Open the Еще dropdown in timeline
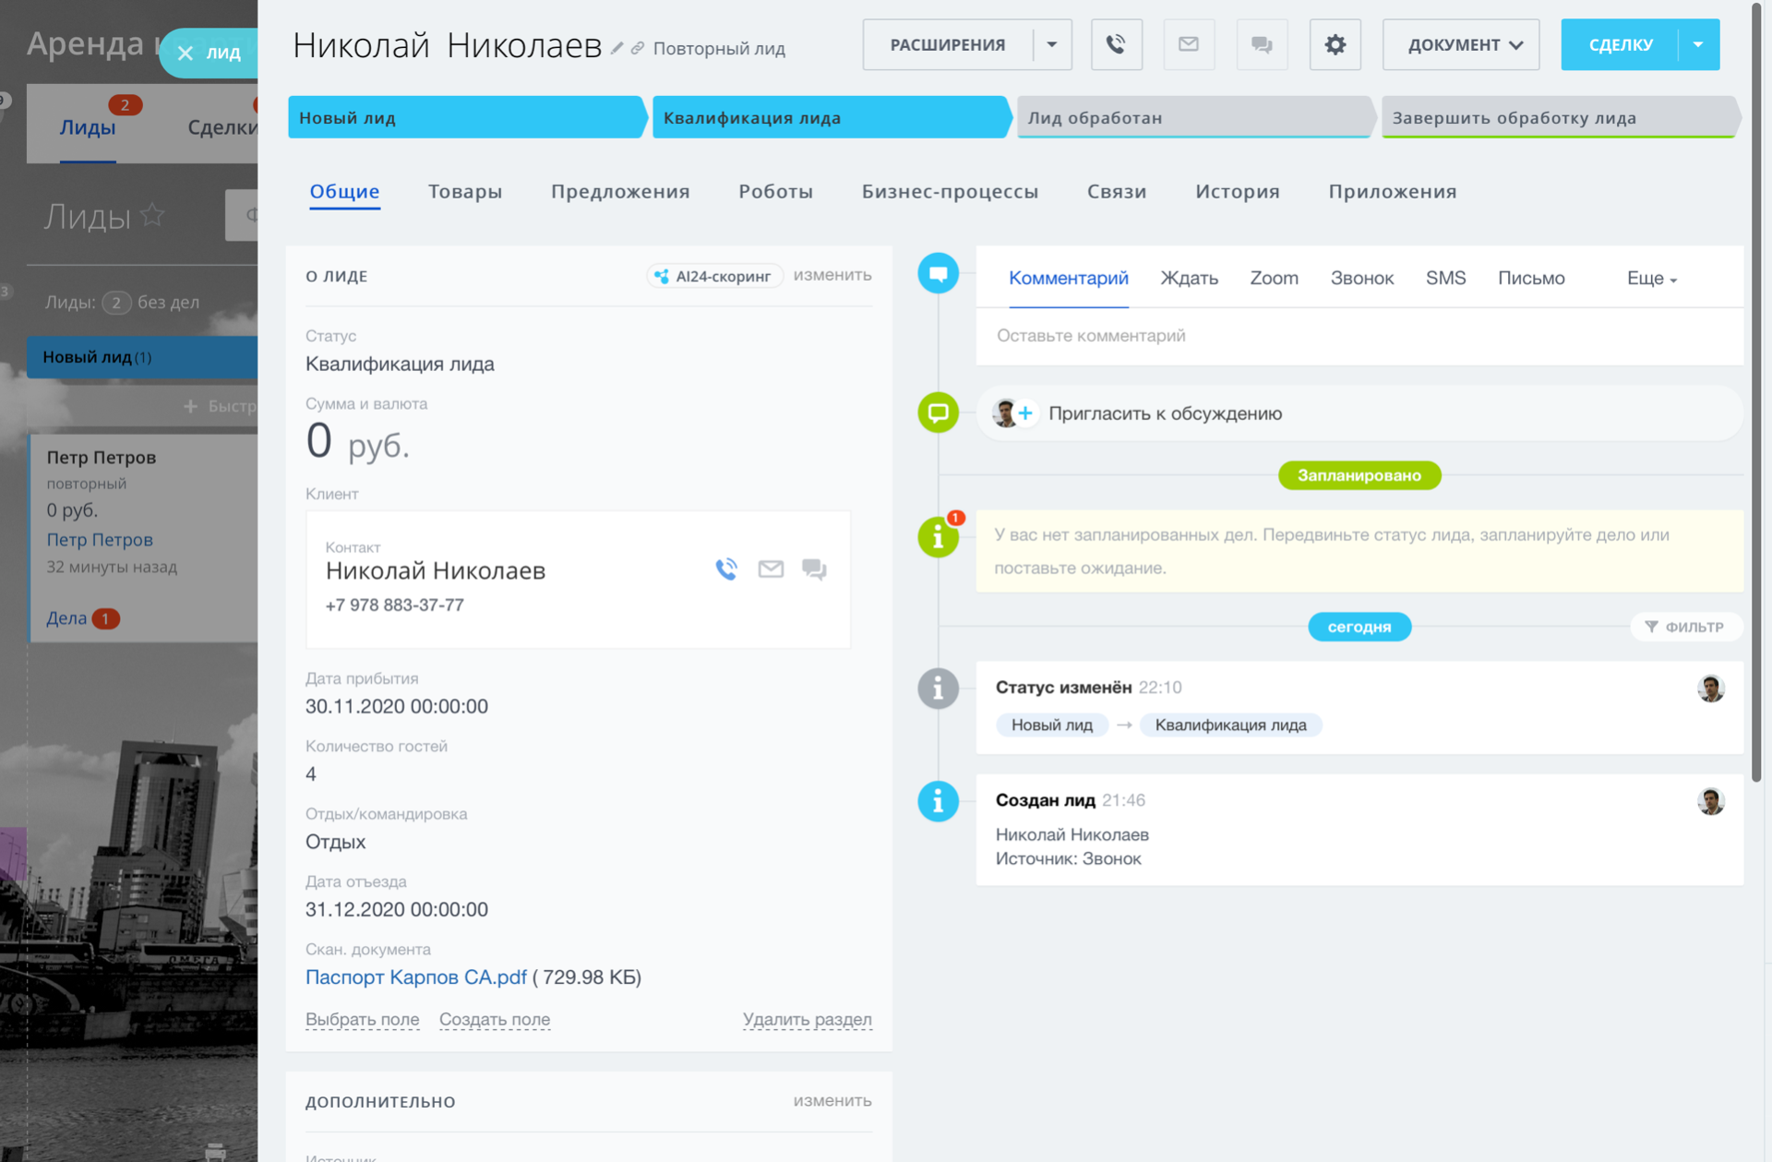Screen dimensions: 1772x1162 1651,278
